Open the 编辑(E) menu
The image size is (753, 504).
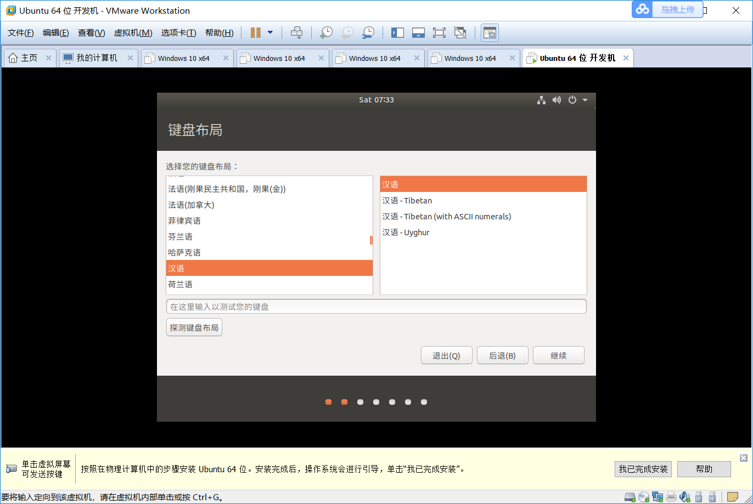(56, 33)
